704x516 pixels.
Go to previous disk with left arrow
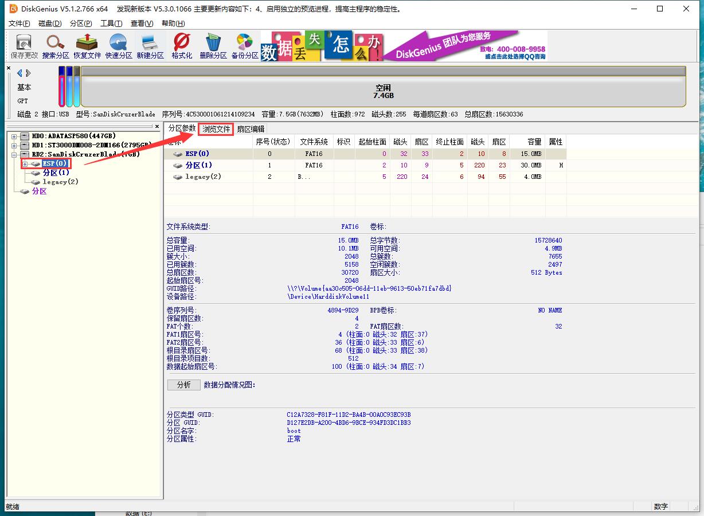click(x=19, y=73)
